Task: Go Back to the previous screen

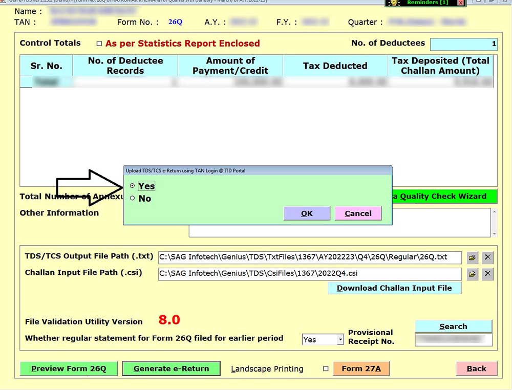Action: click(476, 369)
